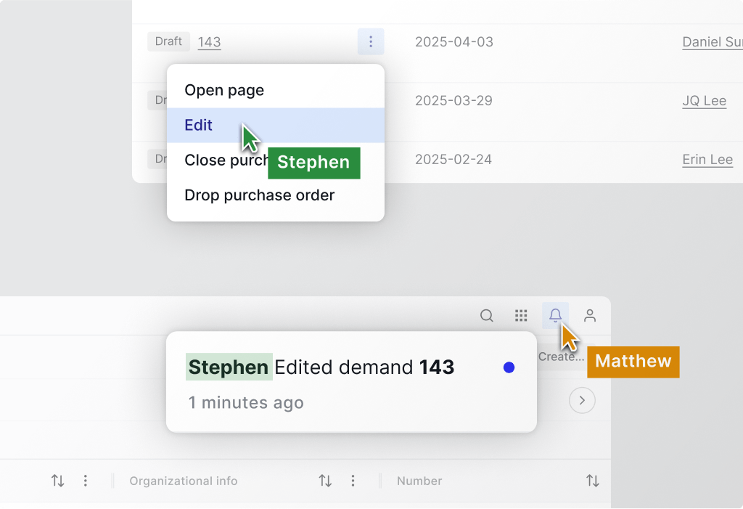Open the apps grid icon

point(521,315)
